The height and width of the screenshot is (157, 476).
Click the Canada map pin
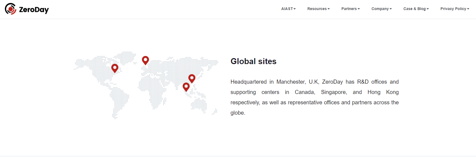click(x=115, y=68)
